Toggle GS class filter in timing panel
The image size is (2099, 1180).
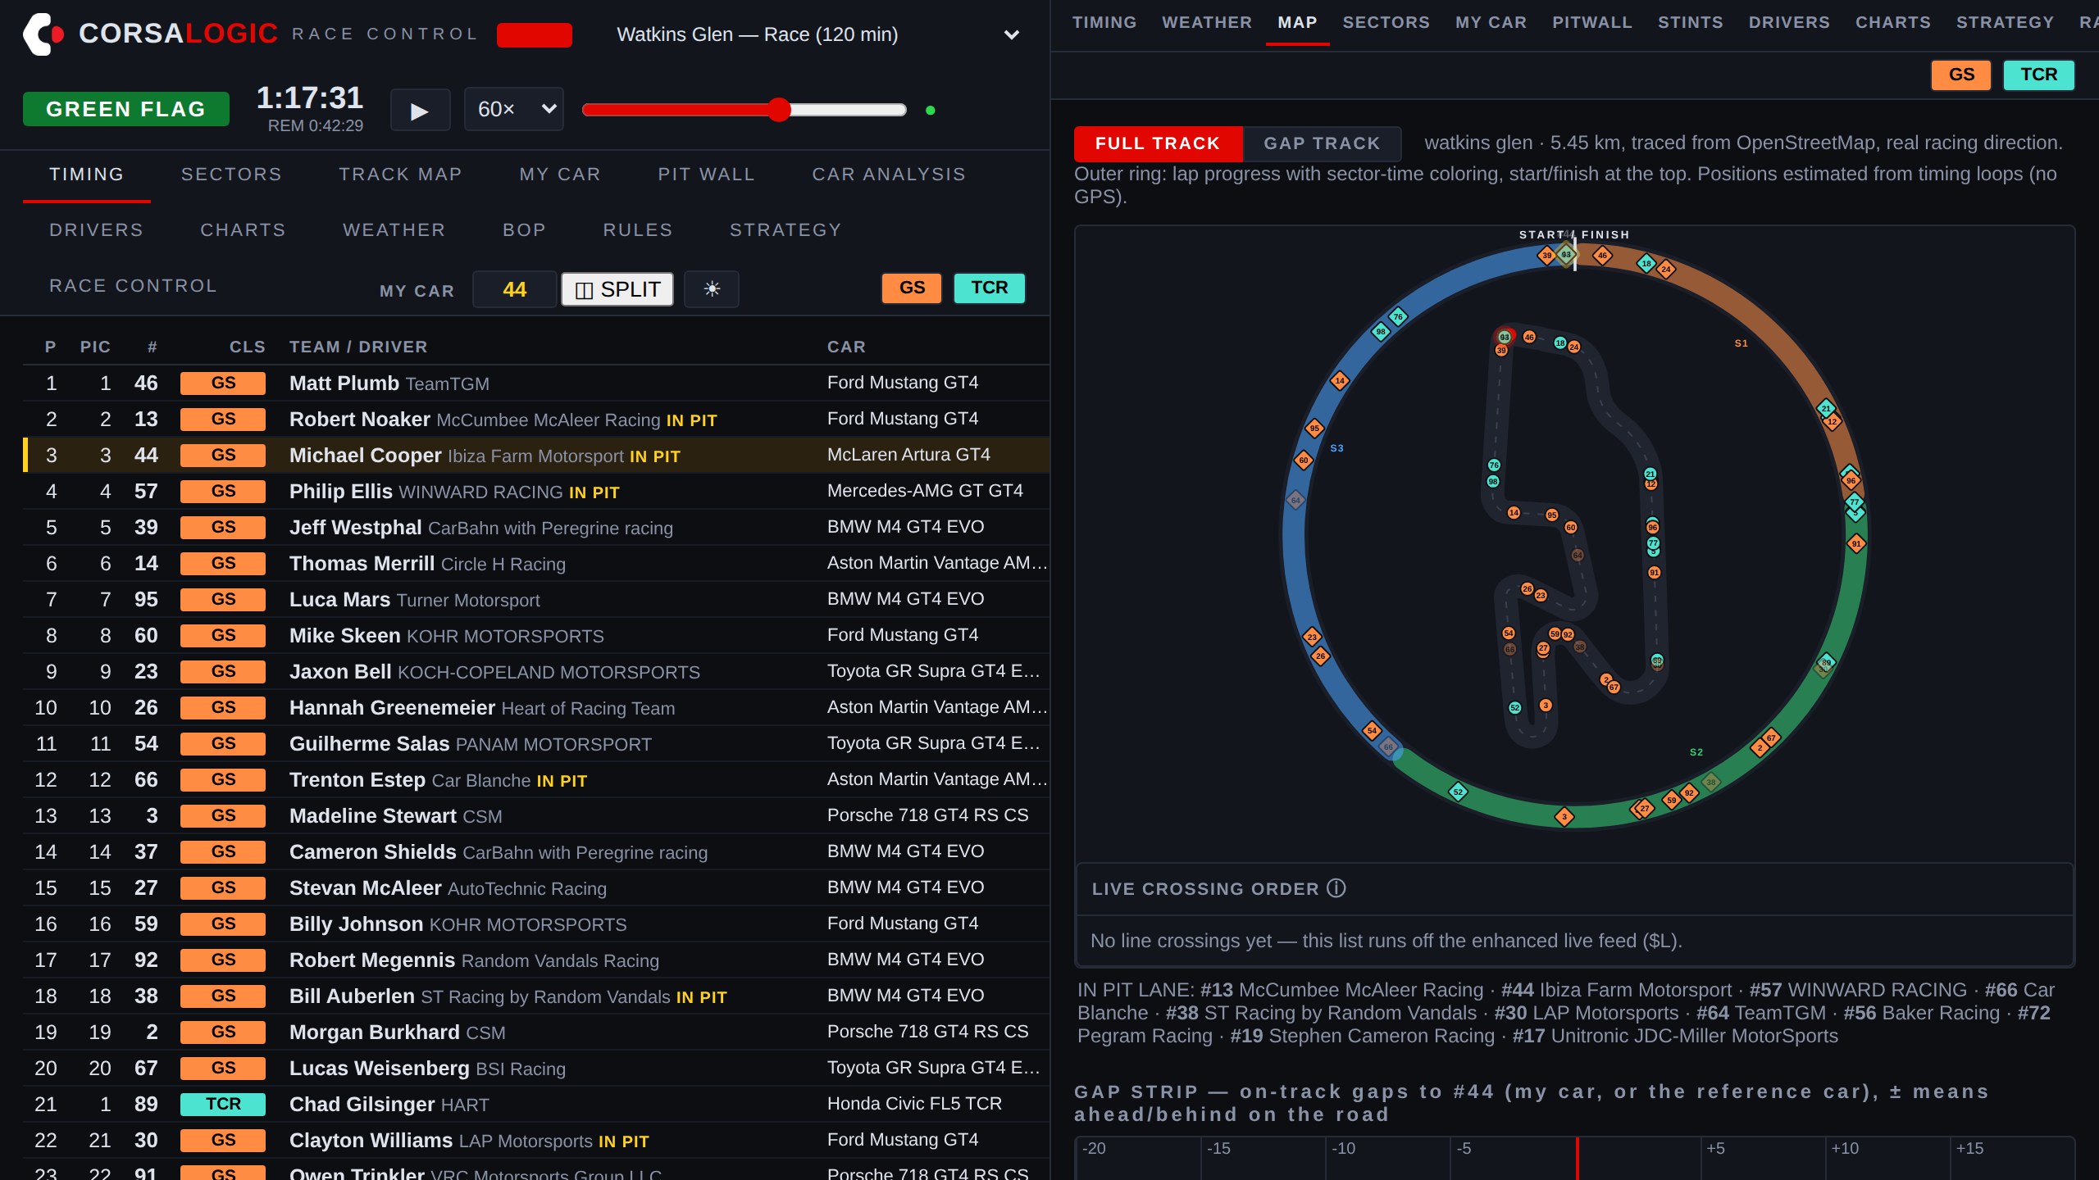(x=912, y=288)
